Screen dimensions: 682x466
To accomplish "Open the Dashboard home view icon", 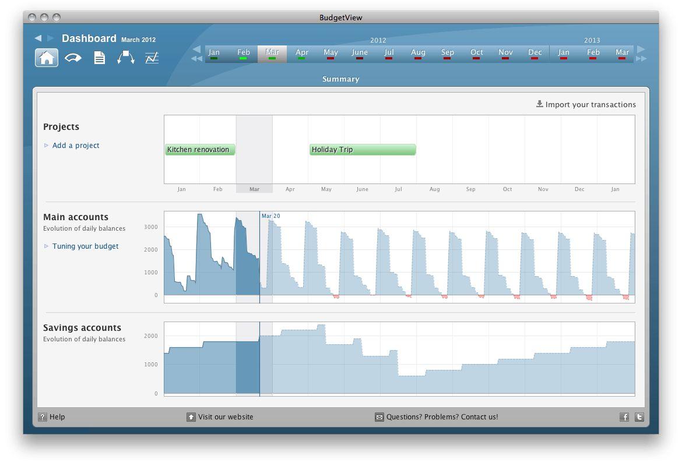I will point(47,58).
